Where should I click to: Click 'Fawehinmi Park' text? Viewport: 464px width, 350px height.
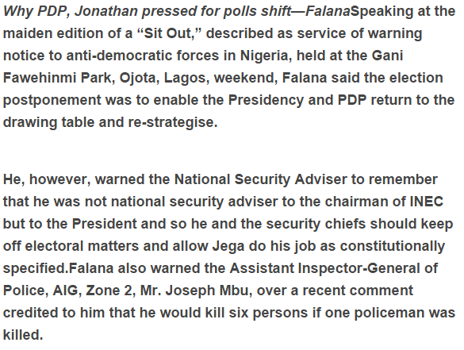59,78
